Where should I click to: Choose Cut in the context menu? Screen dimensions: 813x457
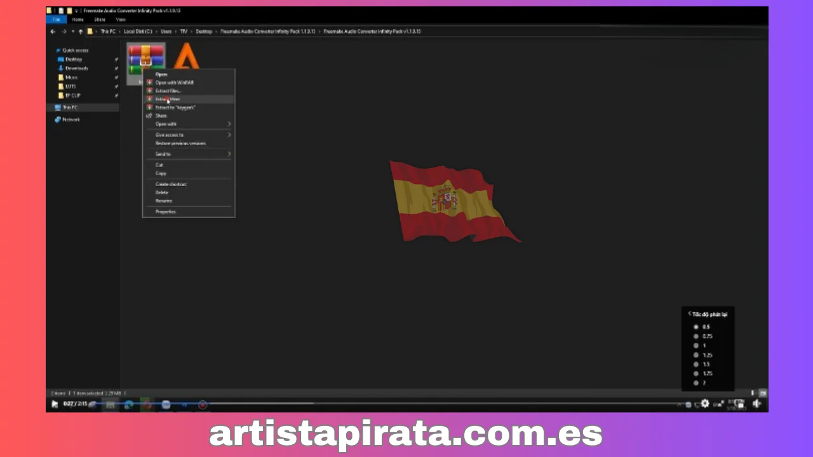159,164
